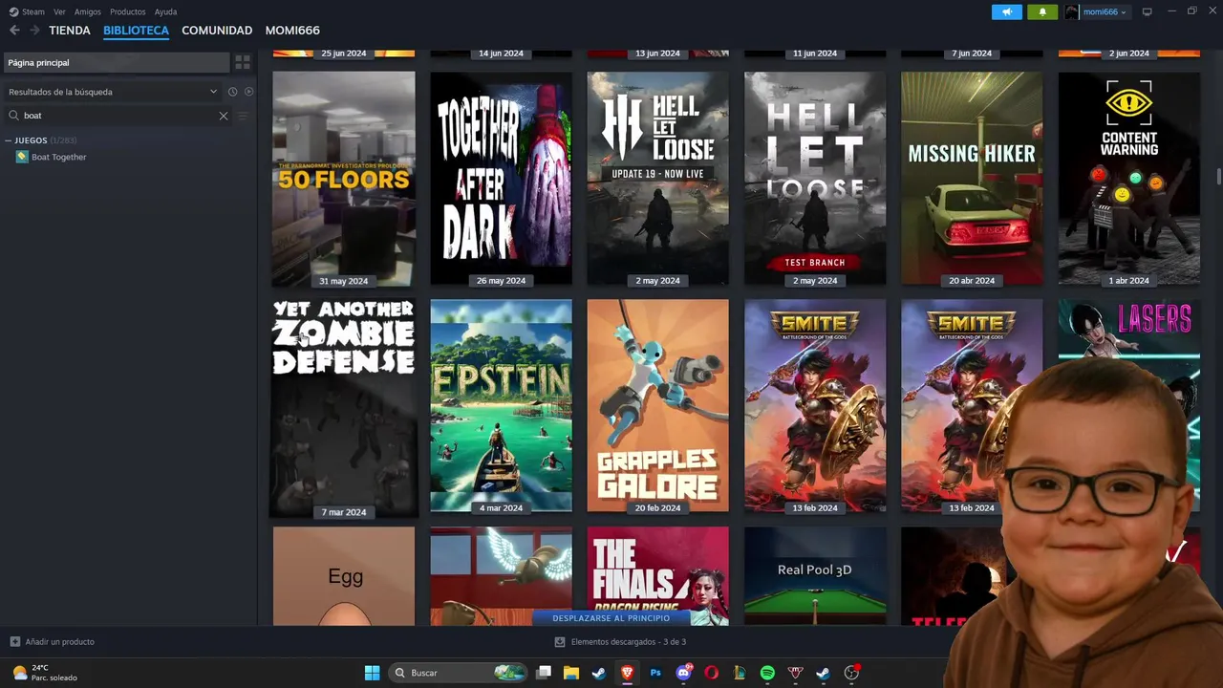Open SMITE cover beside Grapples Galore
The image size is (1223, 688).
815,406
